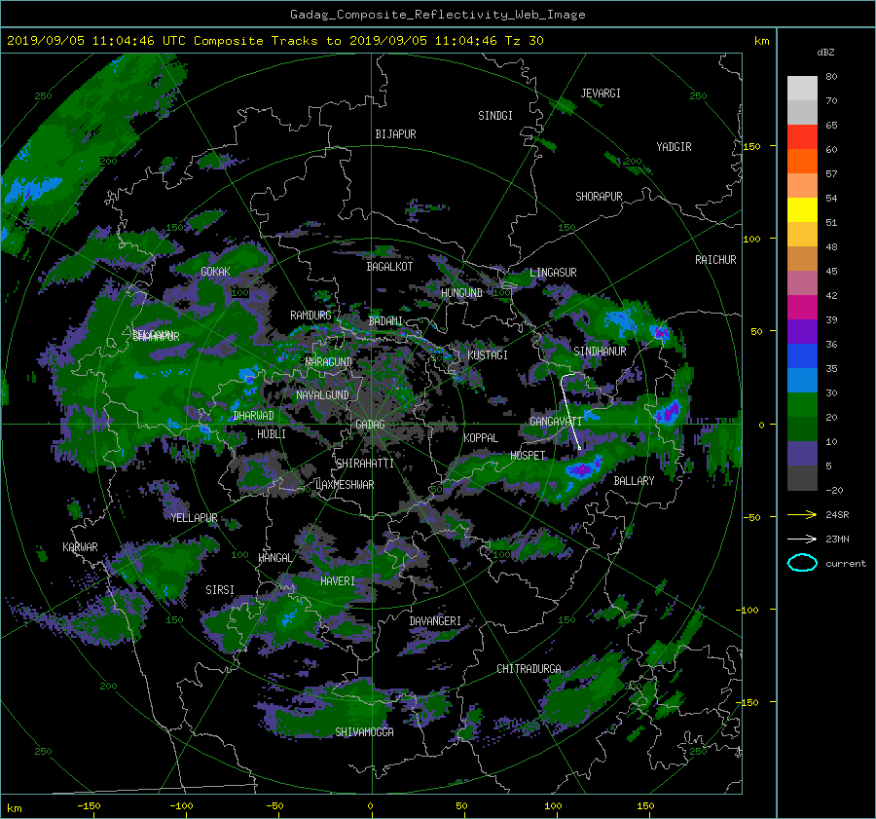876x819 pixels.
Task: Click the yellow 24SR arrow legend icon
Action: (802, 514)
